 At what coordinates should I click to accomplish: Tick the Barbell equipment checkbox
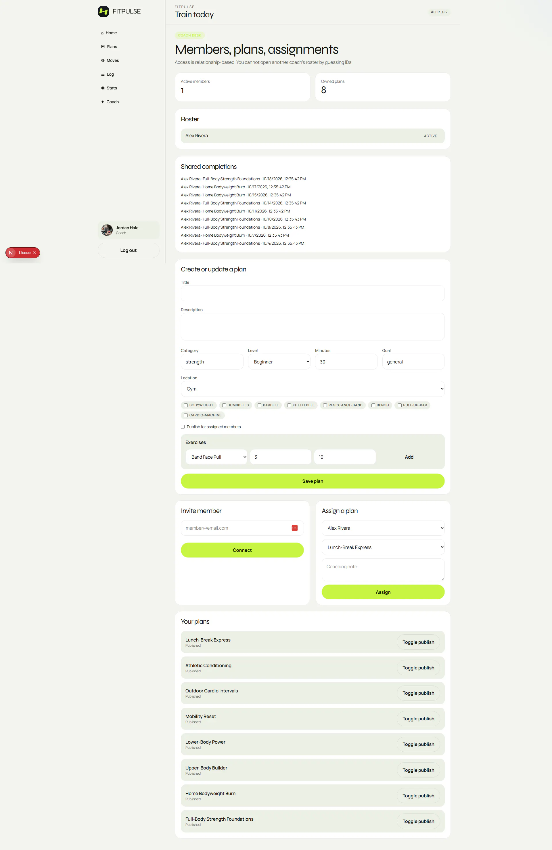coord(260,405)
